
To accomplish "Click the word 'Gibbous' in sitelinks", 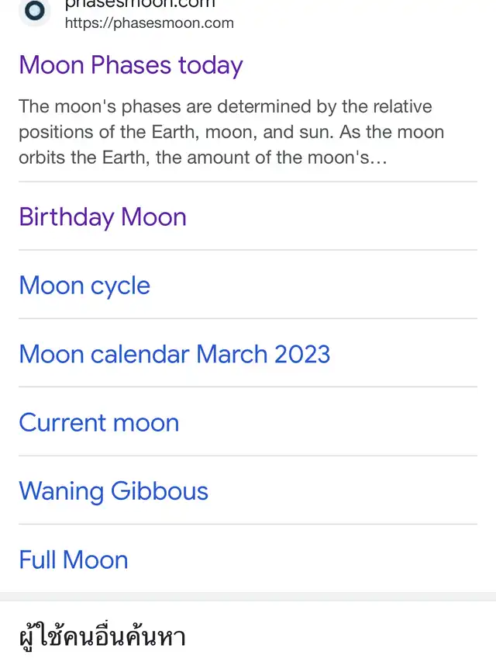I will (x=160, y=491).
